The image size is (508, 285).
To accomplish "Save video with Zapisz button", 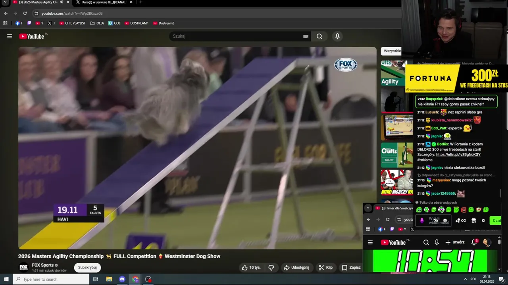I will [x=351, y=268].
